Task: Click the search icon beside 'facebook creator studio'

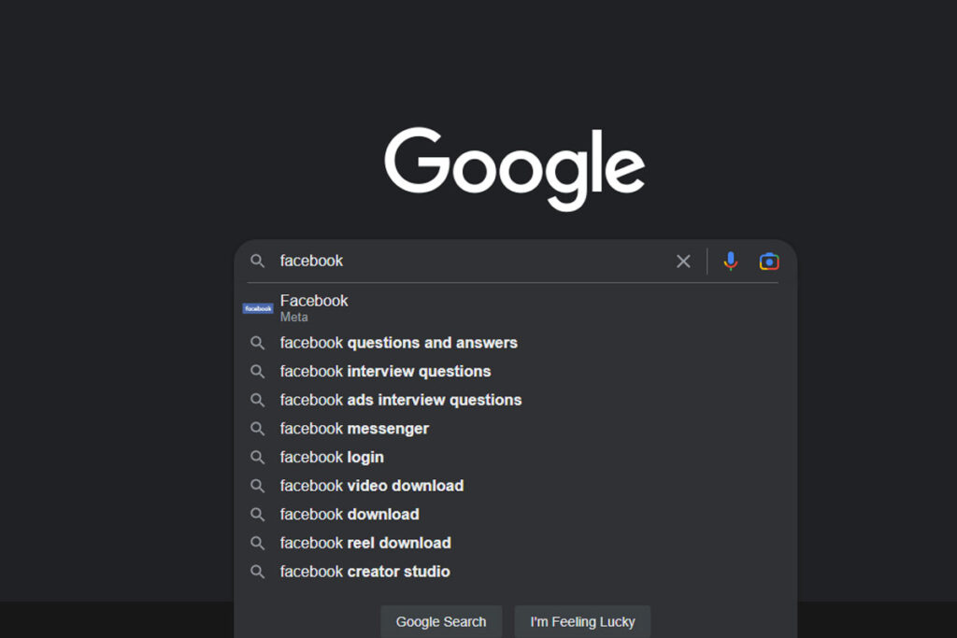Action: click(257, 571)
